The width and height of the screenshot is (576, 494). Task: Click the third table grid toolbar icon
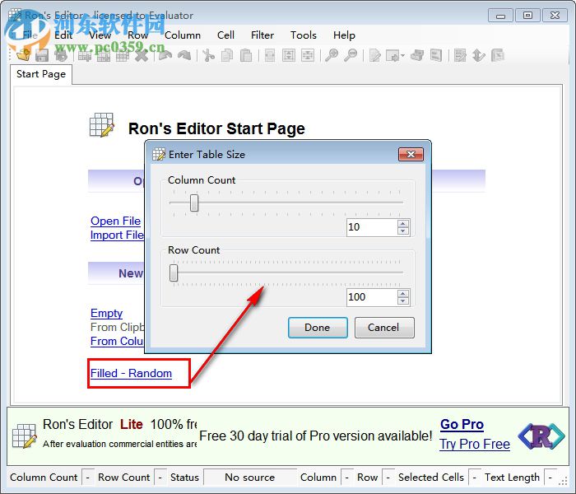pos(123,55)
